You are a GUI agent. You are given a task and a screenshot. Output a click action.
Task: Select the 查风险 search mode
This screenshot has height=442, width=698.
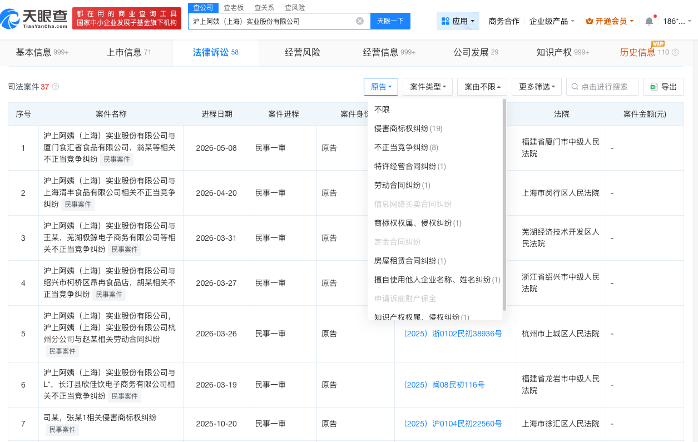(295, 7)
